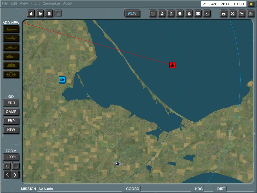
Task: Open the File menu
Action: click(5, 3)
